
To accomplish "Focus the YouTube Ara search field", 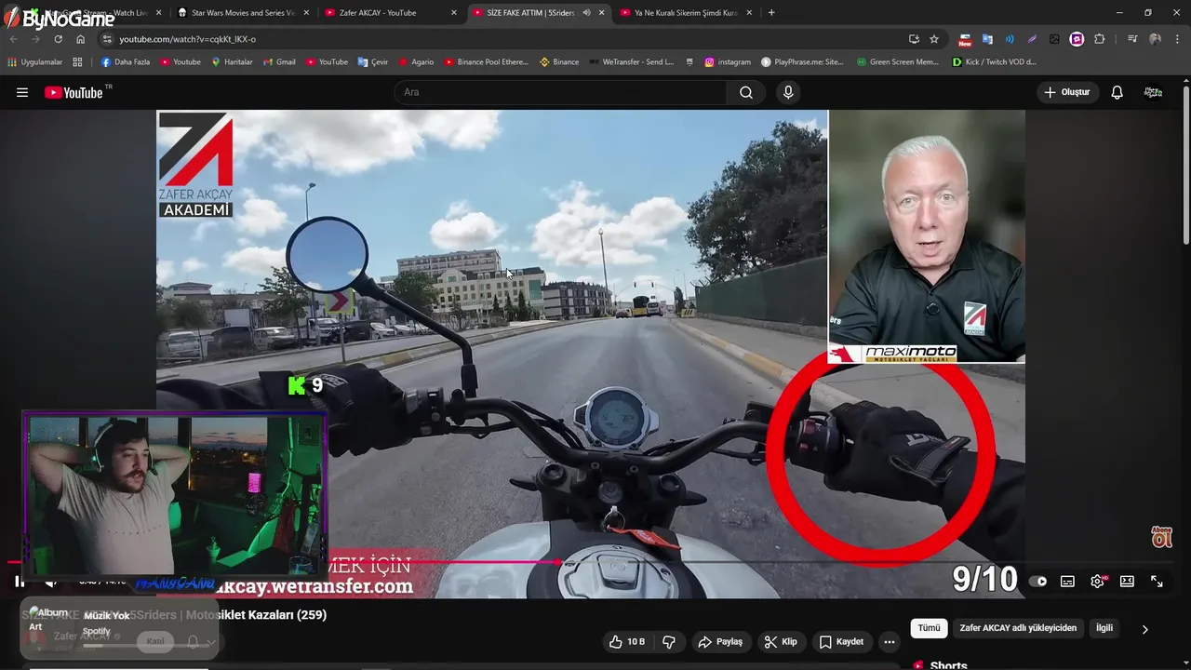I will (x=560, y=92).
